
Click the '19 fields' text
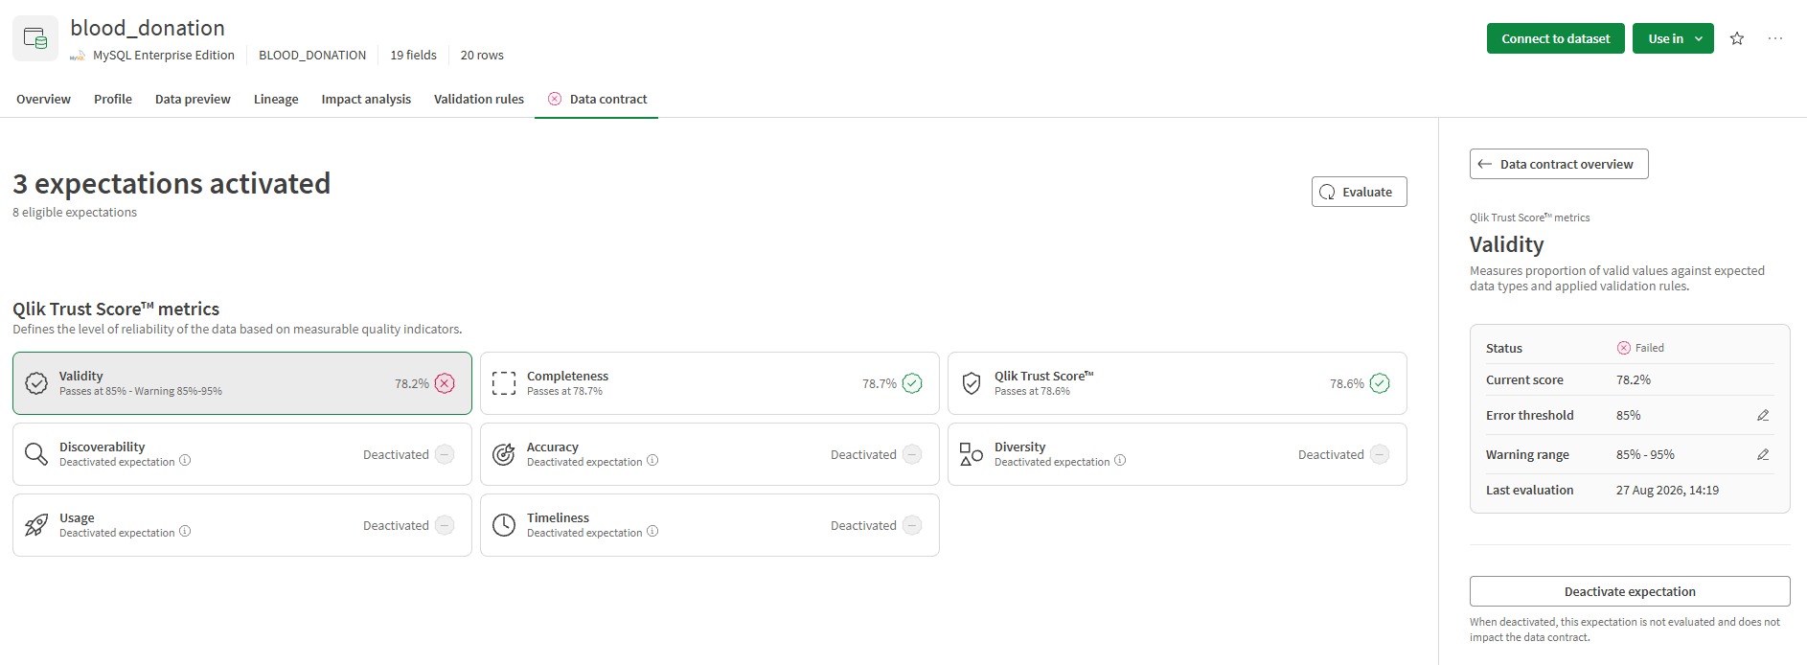pos(413,56)
